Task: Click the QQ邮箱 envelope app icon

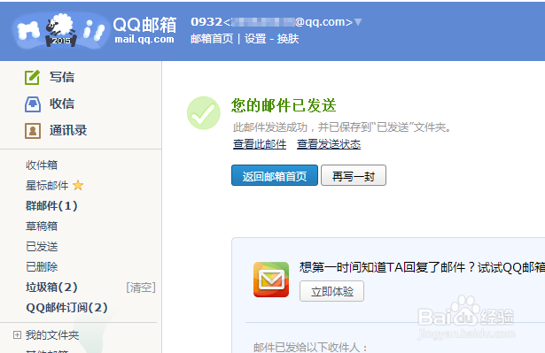Action: [x=271, y=280]
